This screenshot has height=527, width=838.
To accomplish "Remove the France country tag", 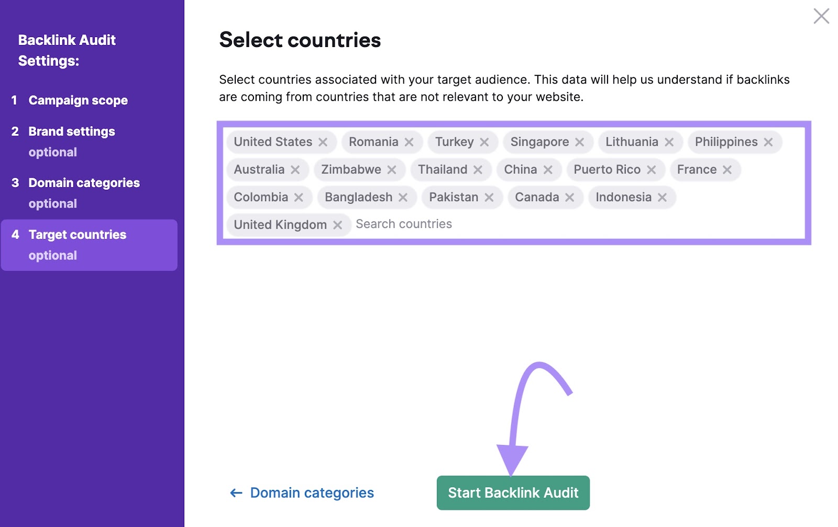I will (727, 169).
